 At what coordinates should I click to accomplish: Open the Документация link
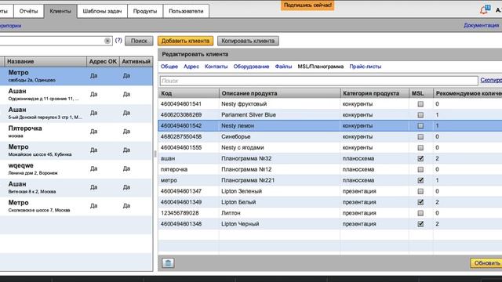pyautogui.click(x=481, y=25)
